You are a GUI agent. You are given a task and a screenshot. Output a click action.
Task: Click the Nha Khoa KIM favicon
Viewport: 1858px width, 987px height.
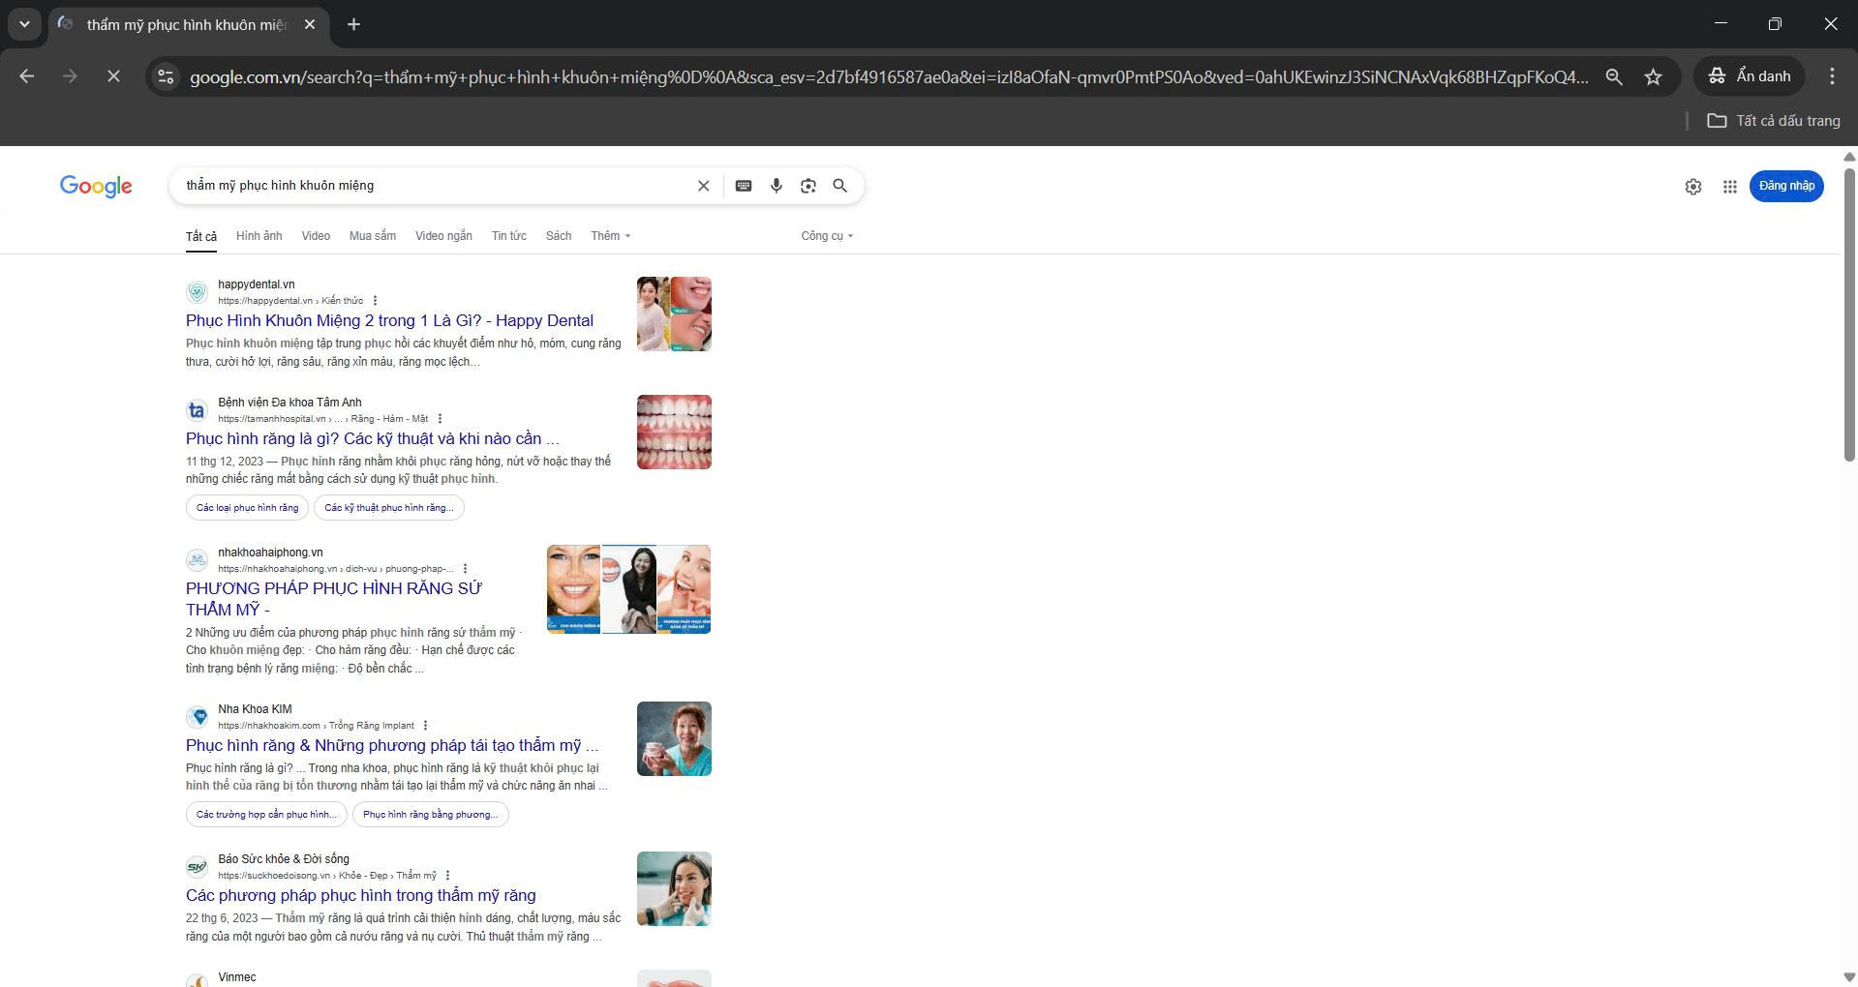[x=197, y=717]
